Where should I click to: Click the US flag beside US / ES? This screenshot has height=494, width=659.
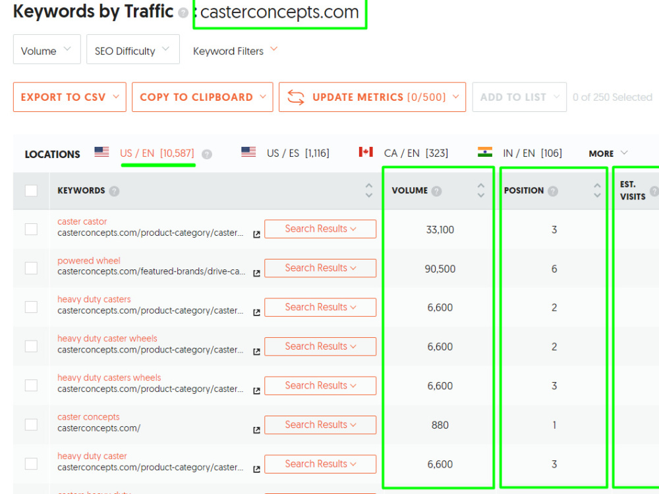pyautogui.click(x=248, y=152)
